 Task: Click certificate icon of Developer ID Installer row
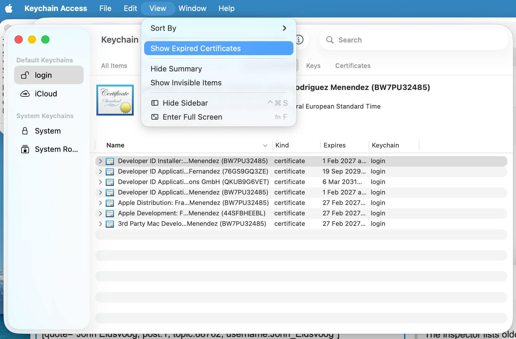pyautogui.click(x=110, y=161)
